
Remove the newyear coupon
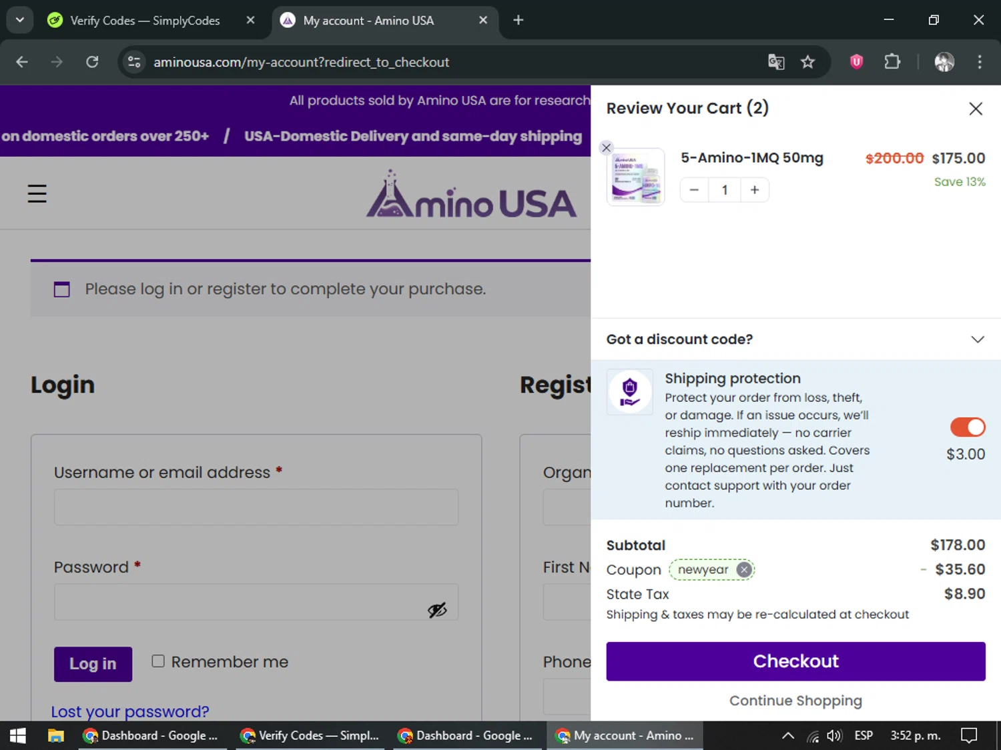tap(744, 570)
